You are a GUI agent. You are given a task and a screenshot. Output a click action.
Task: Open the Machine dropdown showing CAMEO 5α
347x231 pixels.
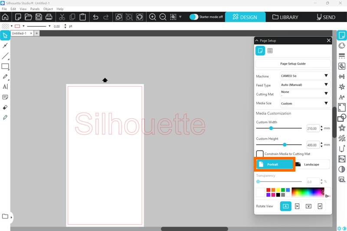[x=304, y=76]
